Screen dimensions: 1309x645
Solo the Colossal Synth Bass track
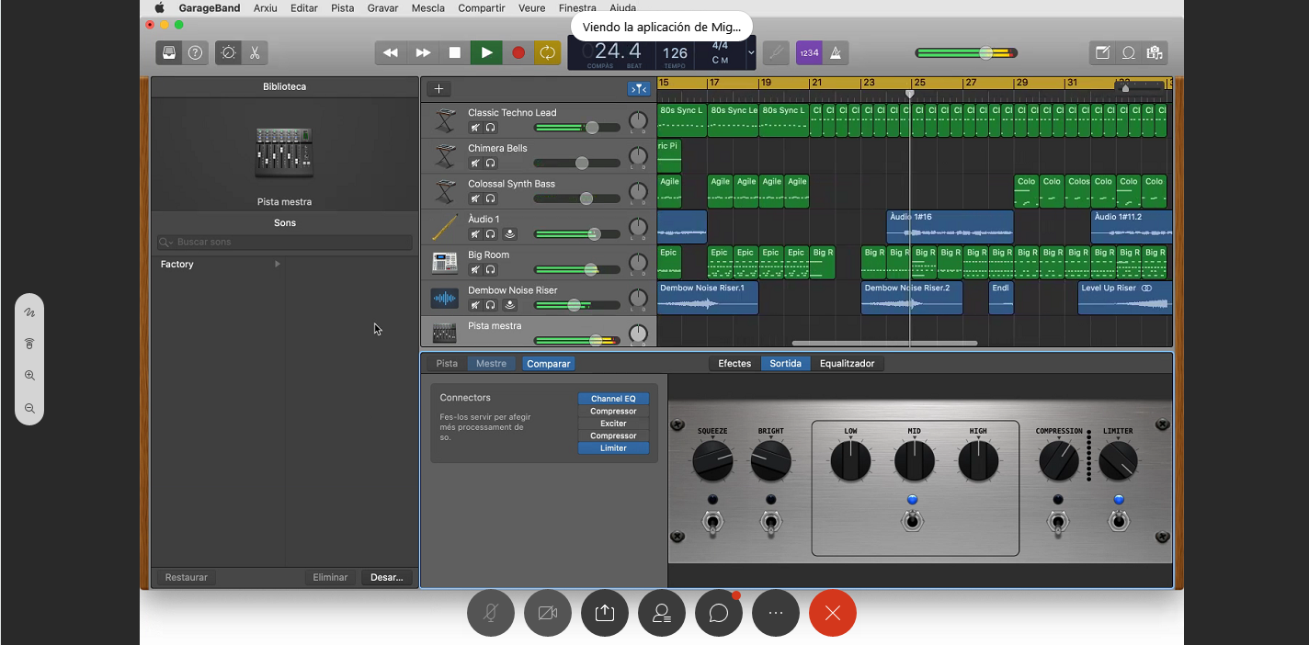[491, 198]
